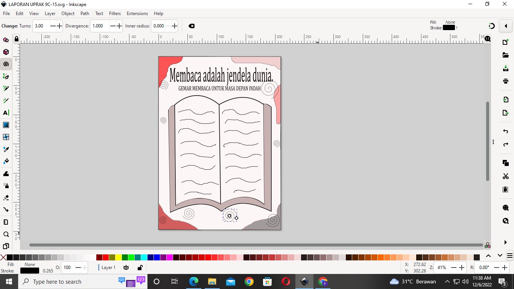Show more commands bar items
Viewport: 514px width, 289px height.
506,242
